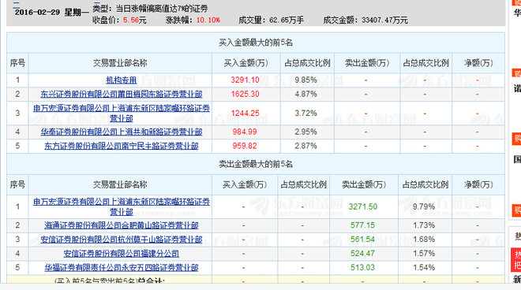The width and height of the screenshot is (521, 290).
Task: Click the red 10.10% change value
Action: point(208,20)
